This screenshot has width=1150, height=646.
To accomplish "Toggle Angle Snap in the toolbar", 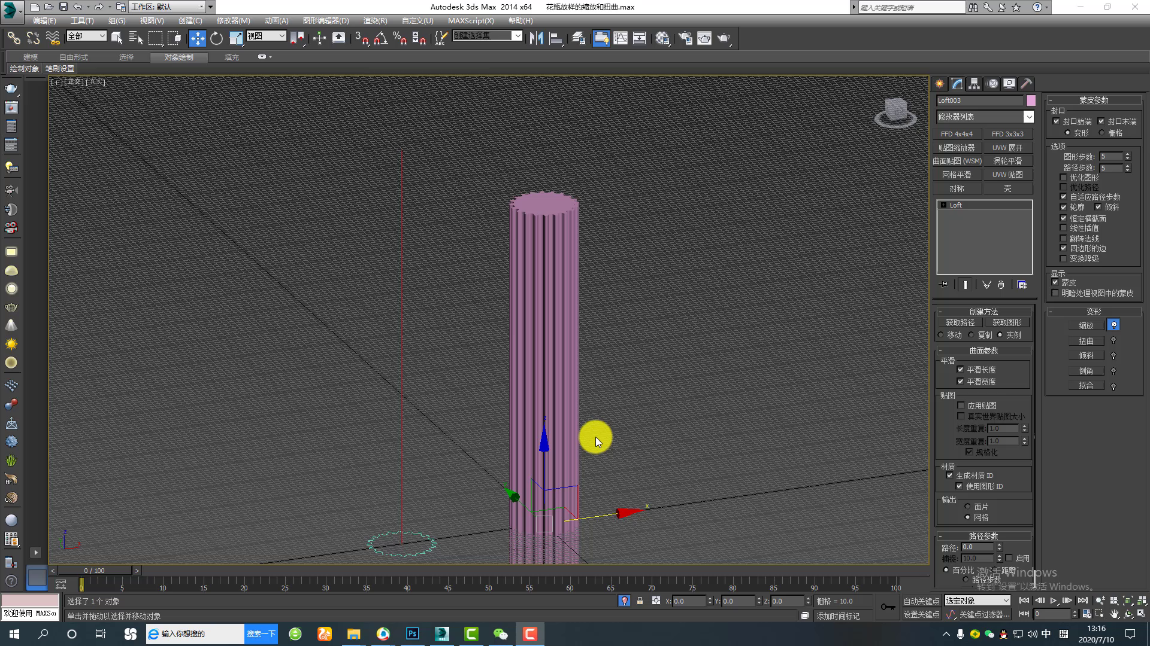I will click(380, 38).
